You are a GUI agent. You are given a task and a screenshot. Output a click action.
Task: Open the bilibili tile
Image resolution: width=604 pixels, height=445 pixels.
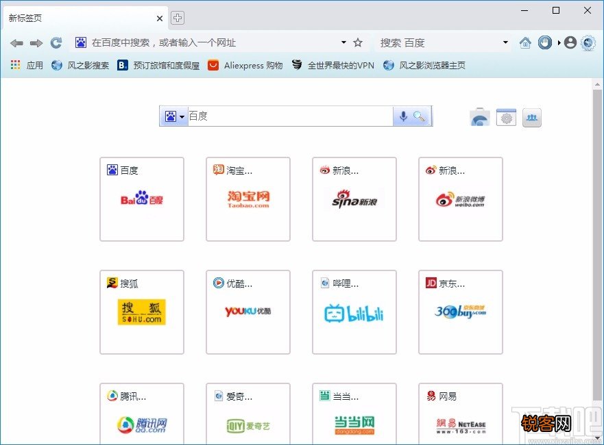(354, 312)
